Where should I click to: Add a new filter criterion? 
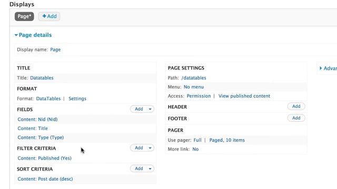[x=139, y=148]
